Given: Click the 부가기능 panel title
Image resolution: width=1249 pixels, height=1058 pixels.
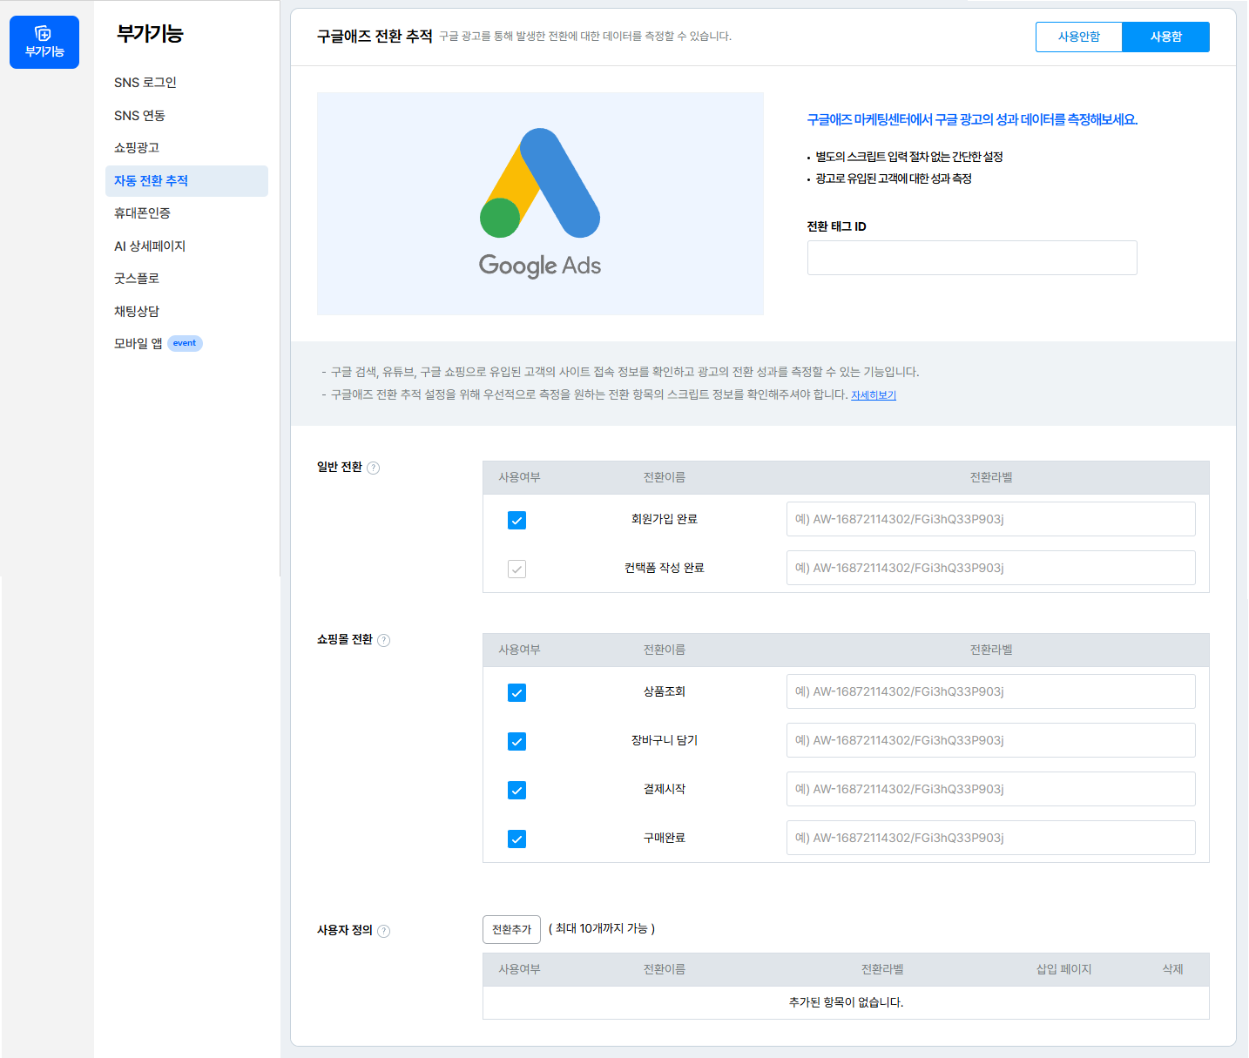Looking at the screenshot, I should pos(150,34).
